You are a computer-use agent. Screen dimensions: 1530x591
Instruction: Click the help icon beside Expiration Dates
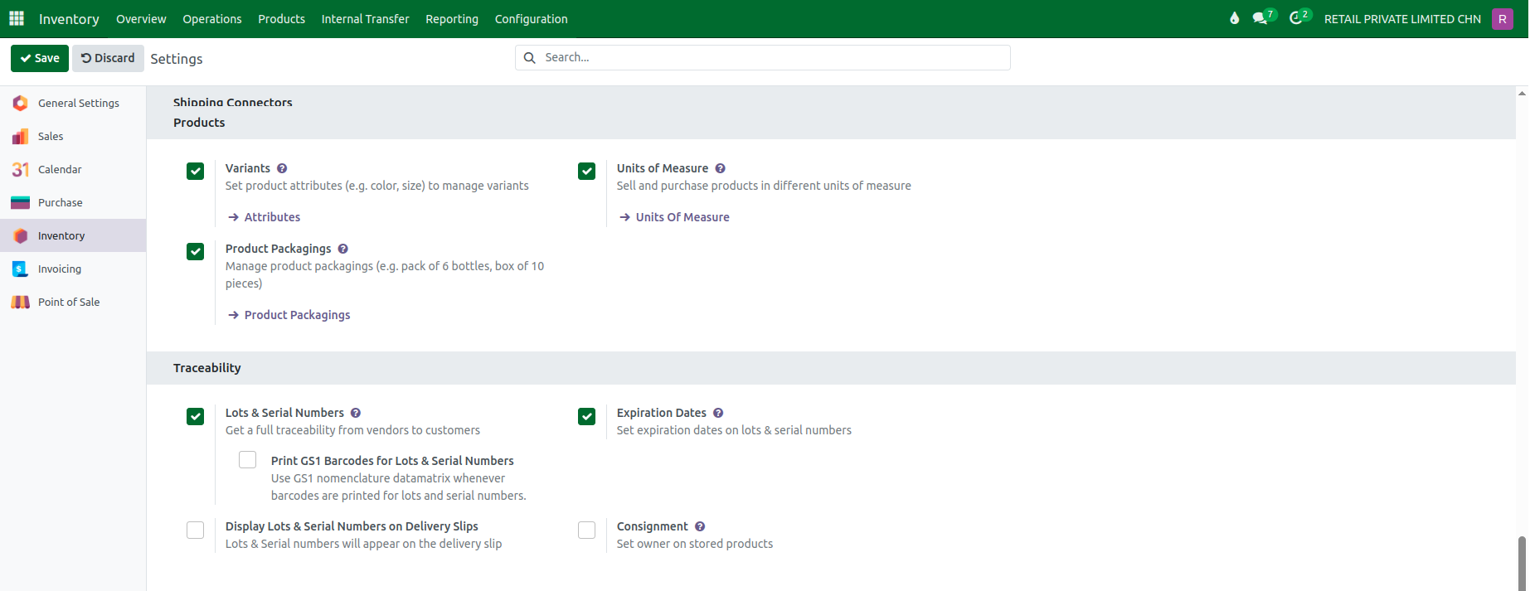point(718,413)
